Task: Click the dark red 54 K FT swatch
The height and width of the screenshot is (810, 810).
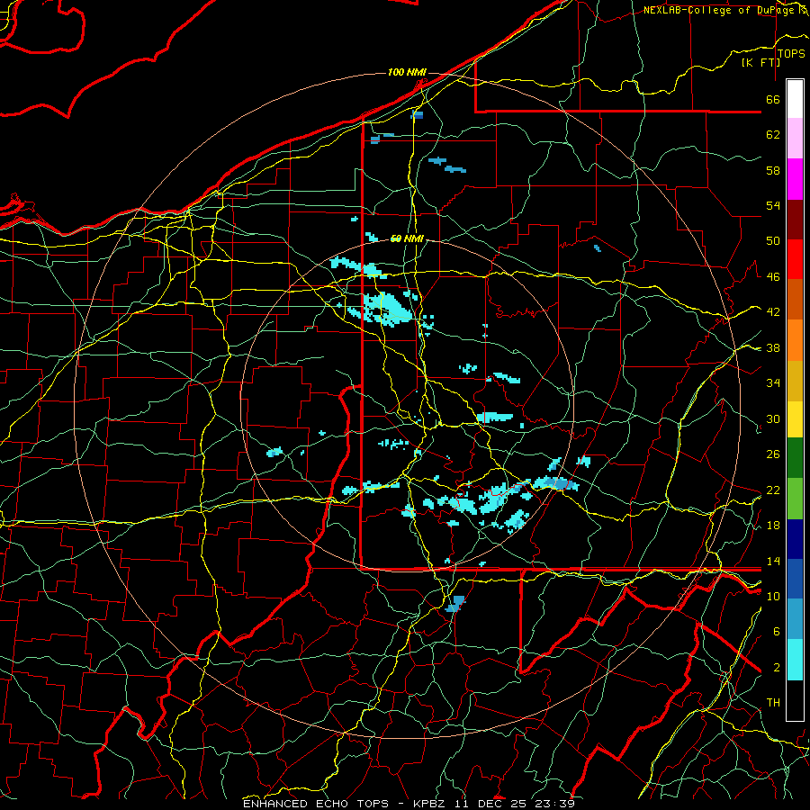Action: (795, 219)
